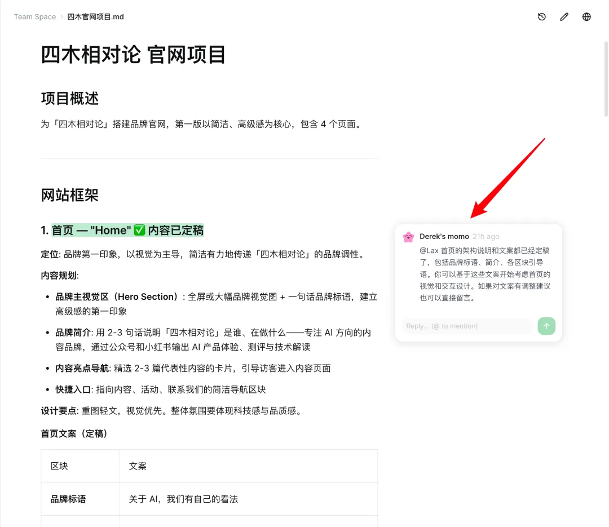The width and height of the screenshot is (609, 527).
Task: Click Derek's momo name in the comment
Action: [x=444, y=236]
